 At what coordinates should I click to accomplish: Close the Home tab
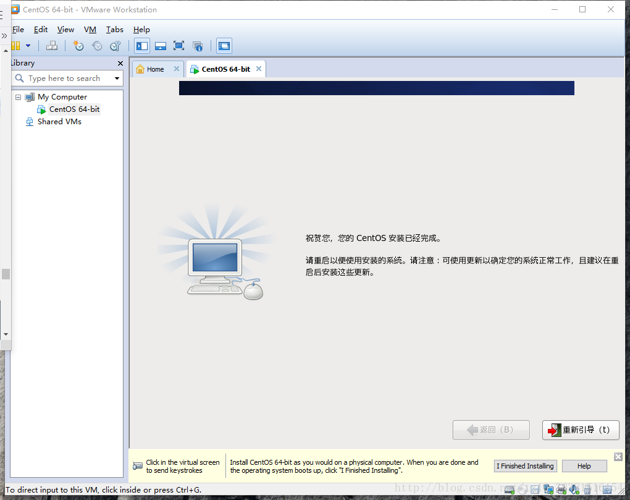177,69
